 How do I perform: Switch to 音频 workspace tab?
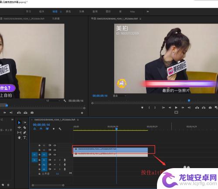(x=95, y=12)
